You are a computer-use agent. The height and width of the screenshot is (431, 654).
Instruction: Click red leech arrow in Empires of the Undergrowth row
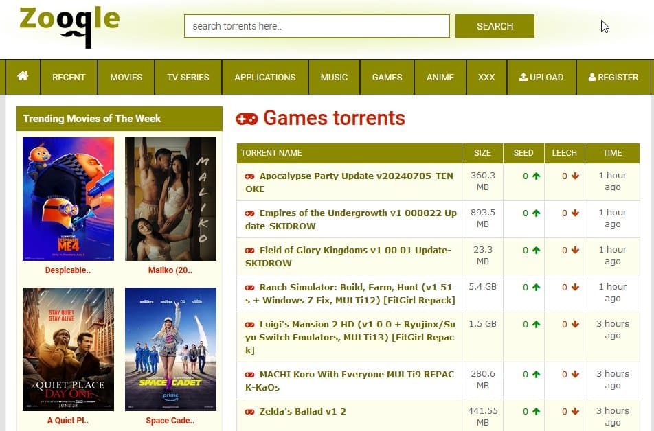[576, 213]
